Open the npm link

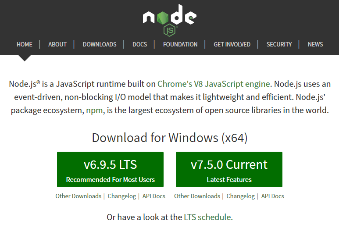94,110
